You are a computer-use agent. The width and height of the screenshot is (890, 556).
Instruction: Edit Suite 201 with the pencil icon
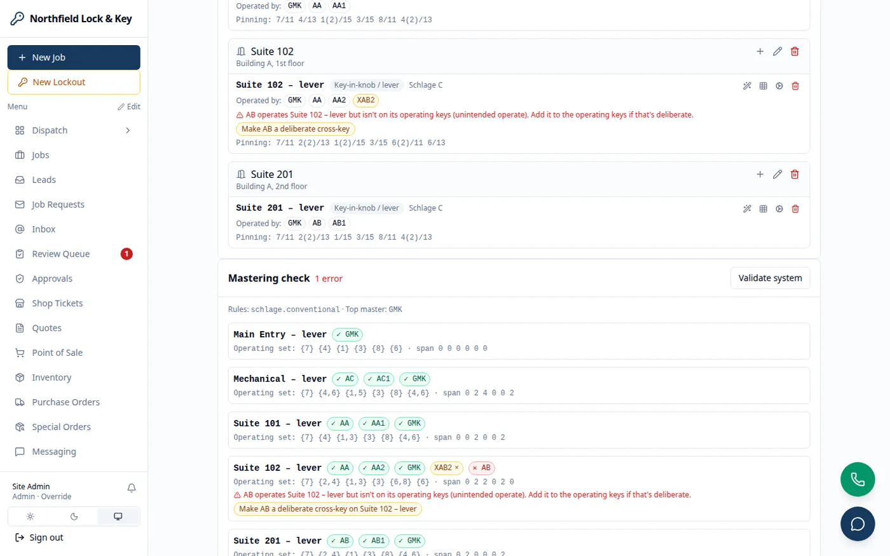[x=777, y=174]
